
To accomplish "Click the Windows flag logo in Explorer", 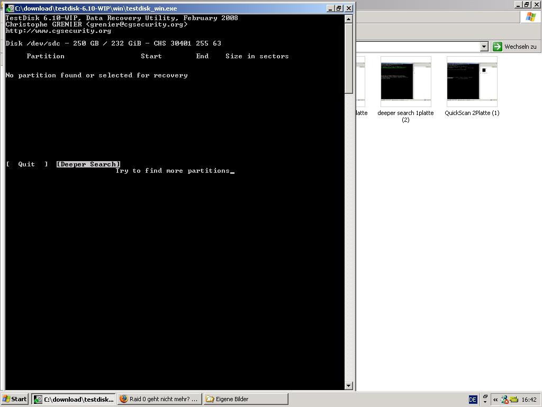I will point(530,16).
